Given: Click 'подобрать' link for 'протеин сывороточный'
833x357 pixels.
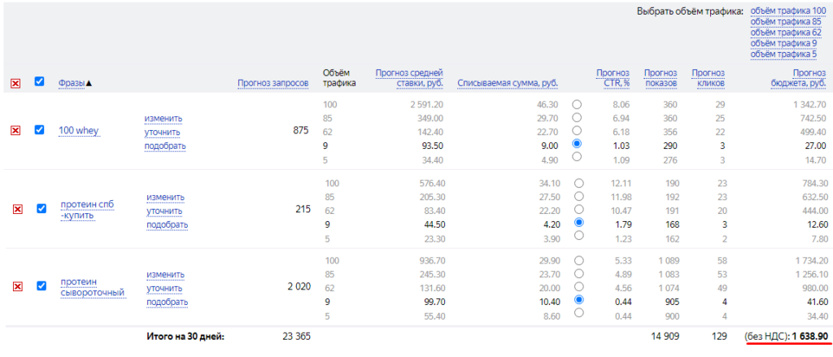Looking at the screenshot, I should pos(167,302).
